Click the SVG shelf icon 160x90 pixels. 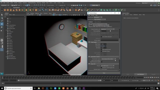point(36,10)
